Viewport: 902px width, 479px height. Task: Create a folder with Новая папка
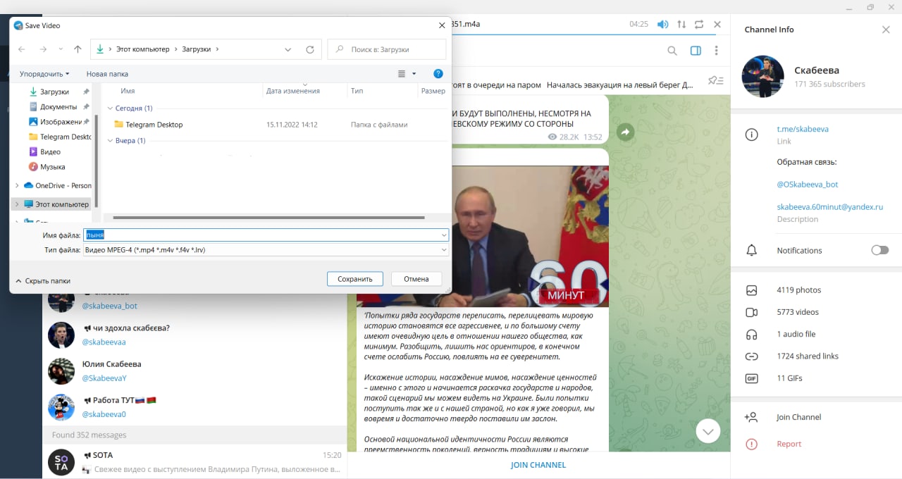coord(107,73)
